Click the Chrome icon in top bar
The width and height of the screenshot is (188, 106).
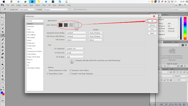point(11,1)
